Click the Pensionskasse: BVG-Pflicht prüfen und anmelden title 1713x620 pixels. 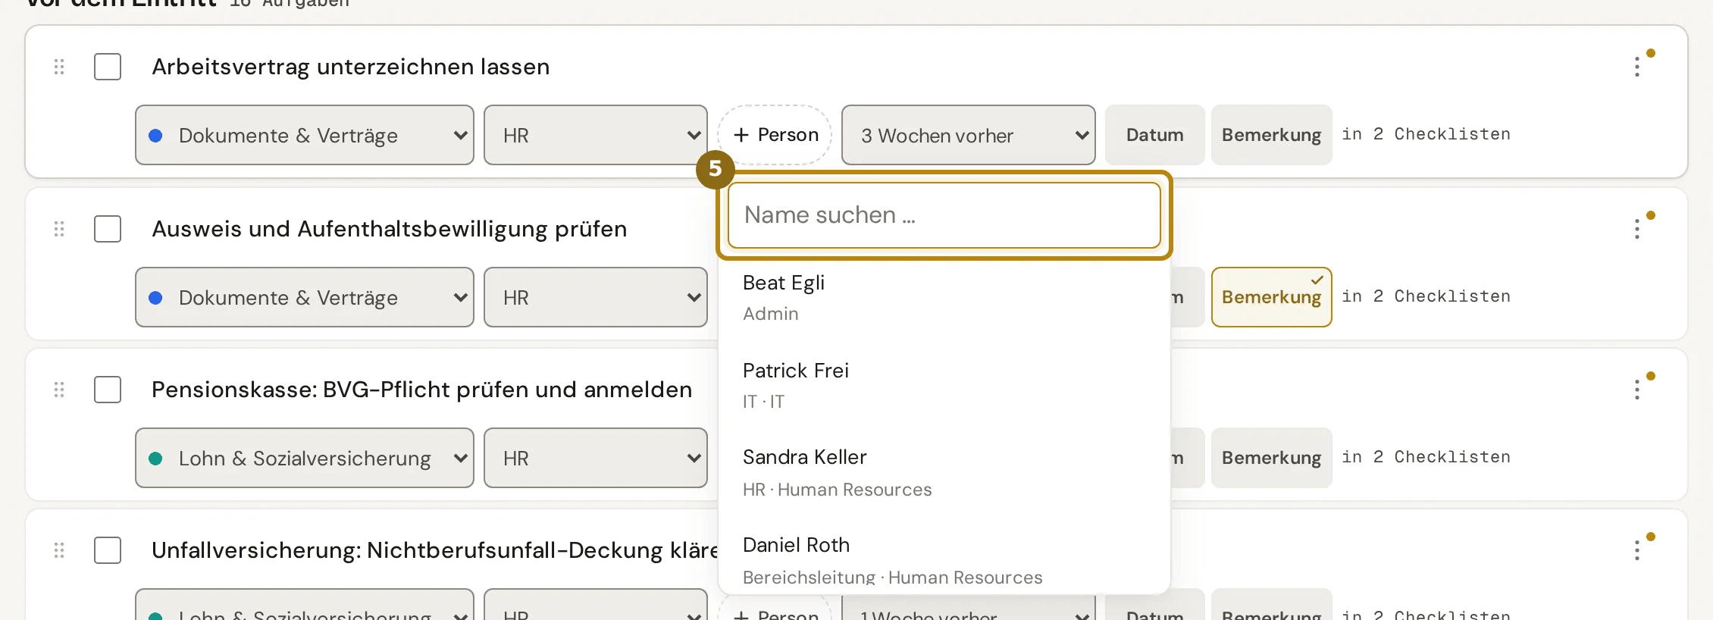point(422,390)
